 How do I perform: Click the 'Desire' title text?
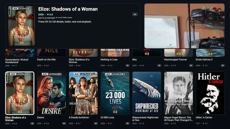(x=41, y=118)
